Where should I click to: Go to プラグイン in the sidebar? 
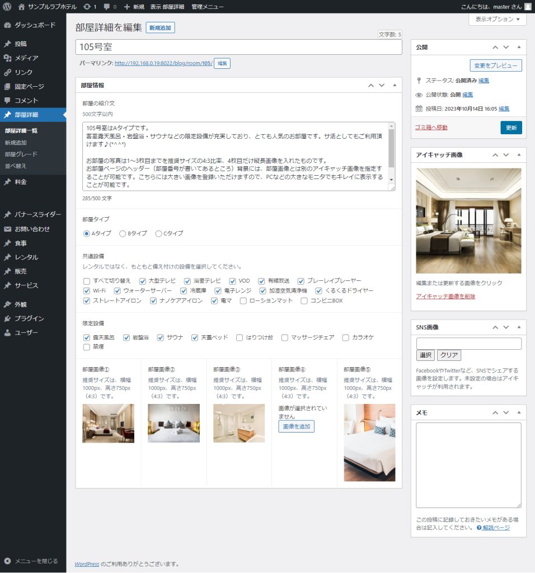(29, 318)
